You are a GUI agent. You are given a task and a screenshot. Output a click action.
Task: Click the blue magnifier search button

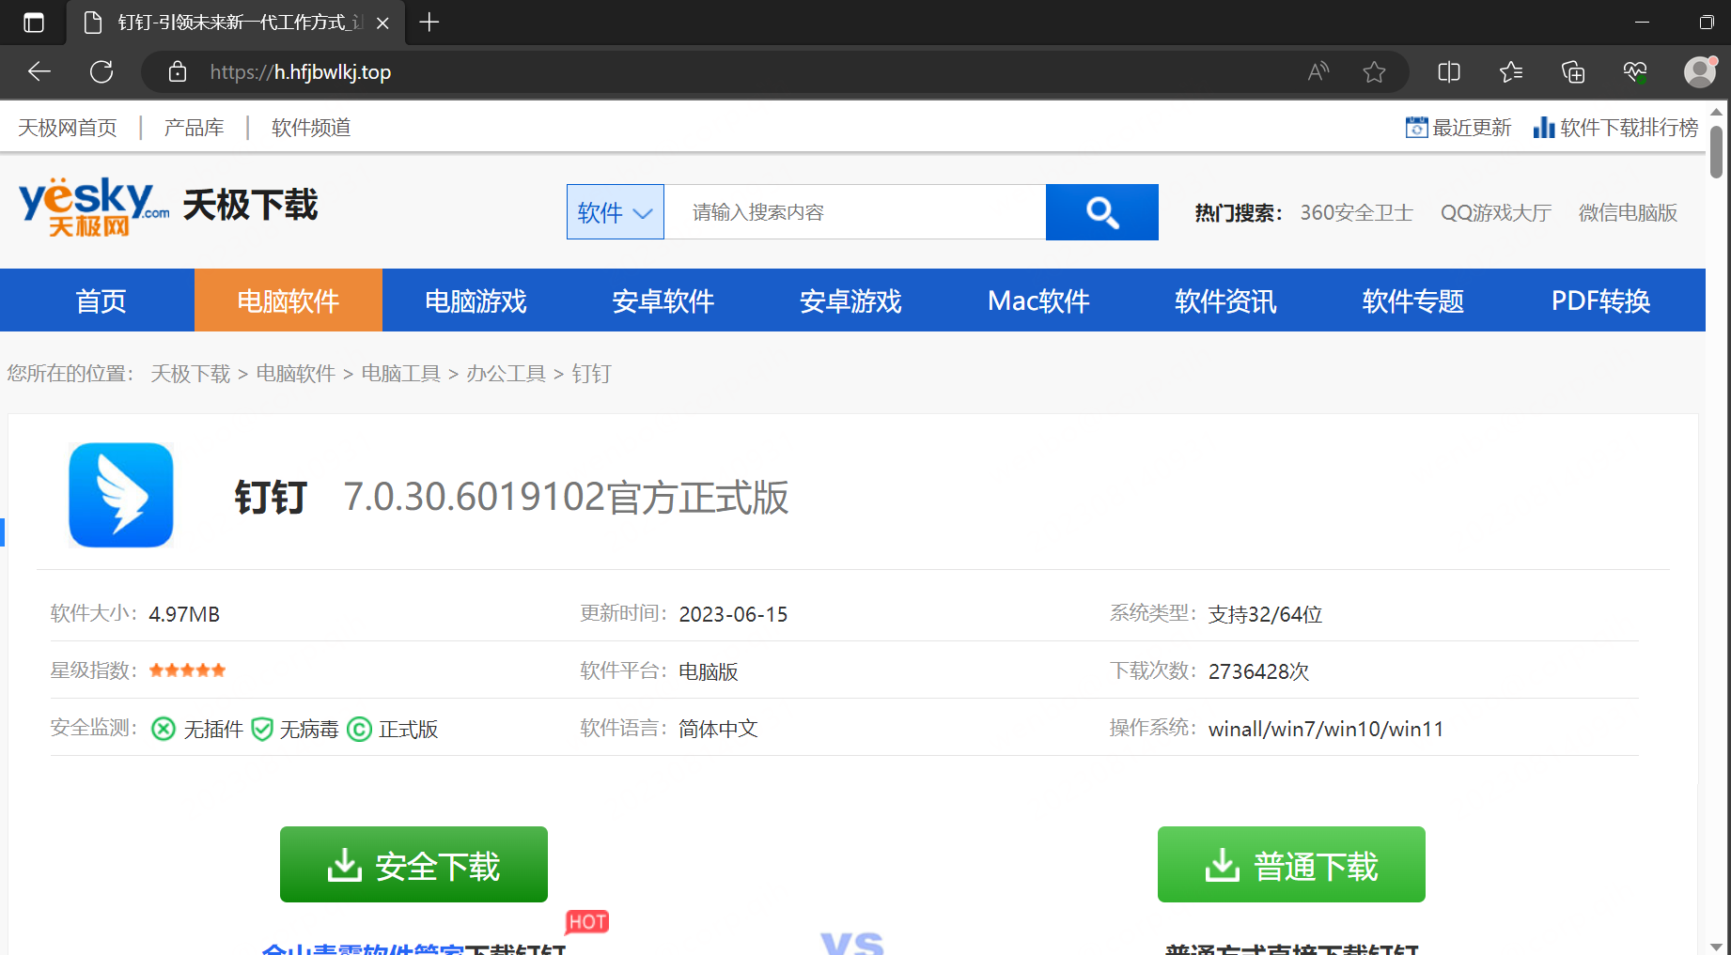1102,212
